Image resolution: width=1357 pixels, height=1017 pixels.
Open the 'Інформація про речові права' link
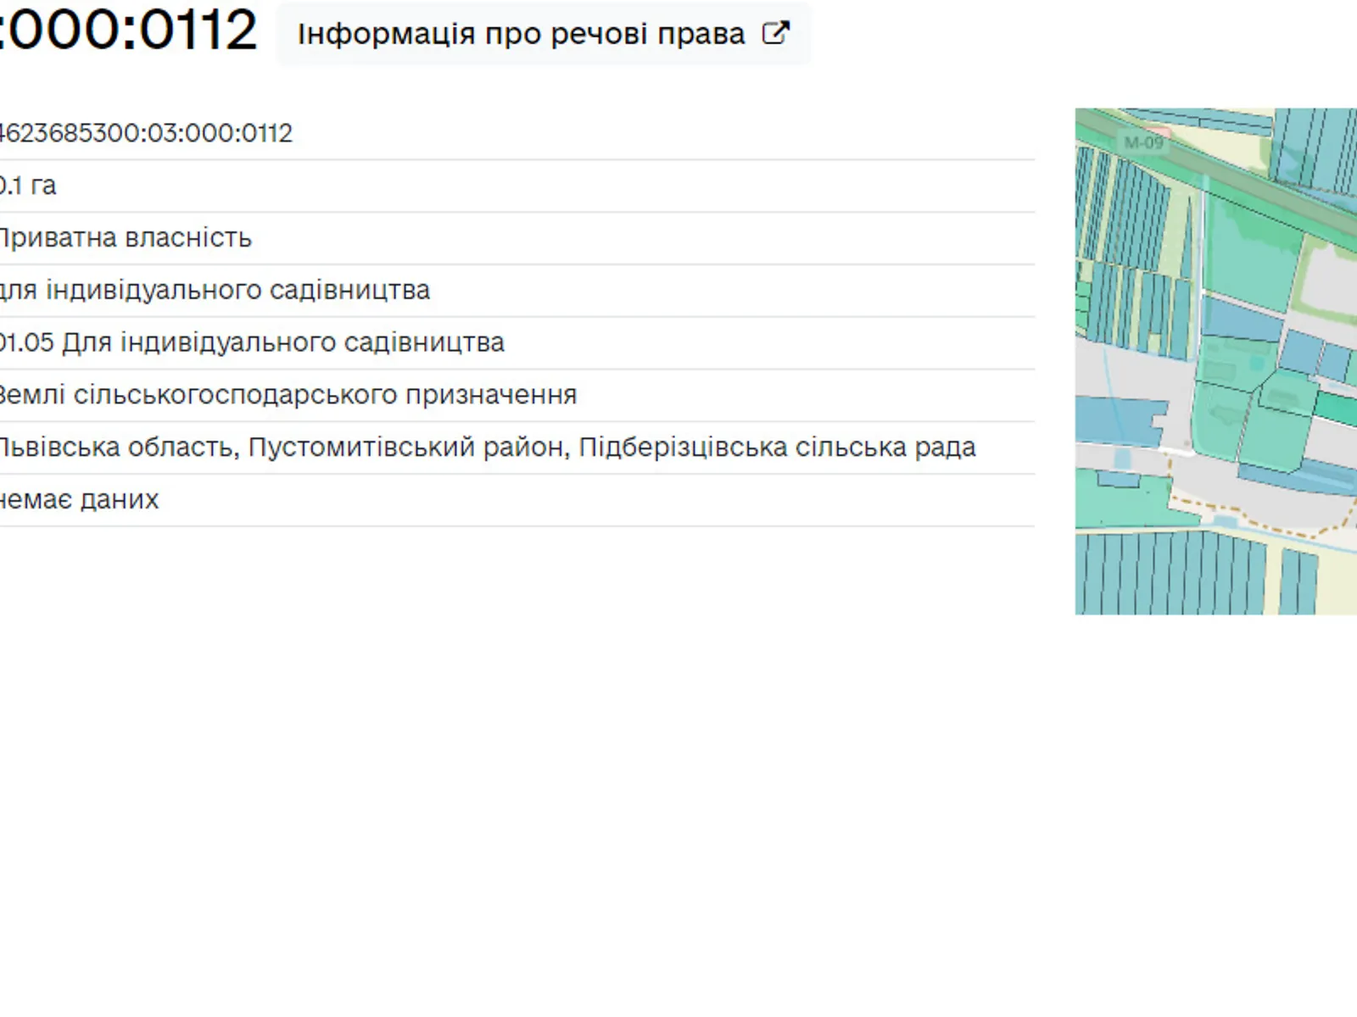(x=544, y=34)
